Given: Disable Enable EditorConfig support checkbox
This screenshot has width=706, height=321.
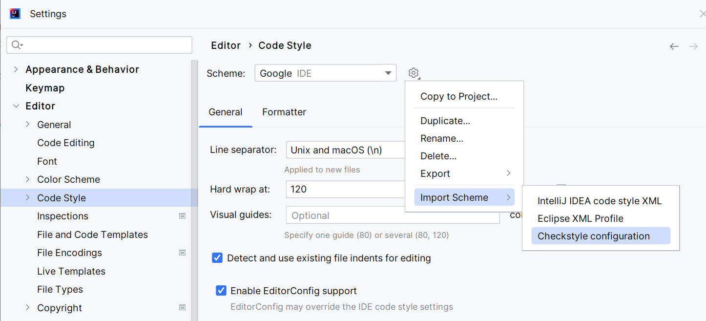Looking at the screenshot, I should point(221,291).
